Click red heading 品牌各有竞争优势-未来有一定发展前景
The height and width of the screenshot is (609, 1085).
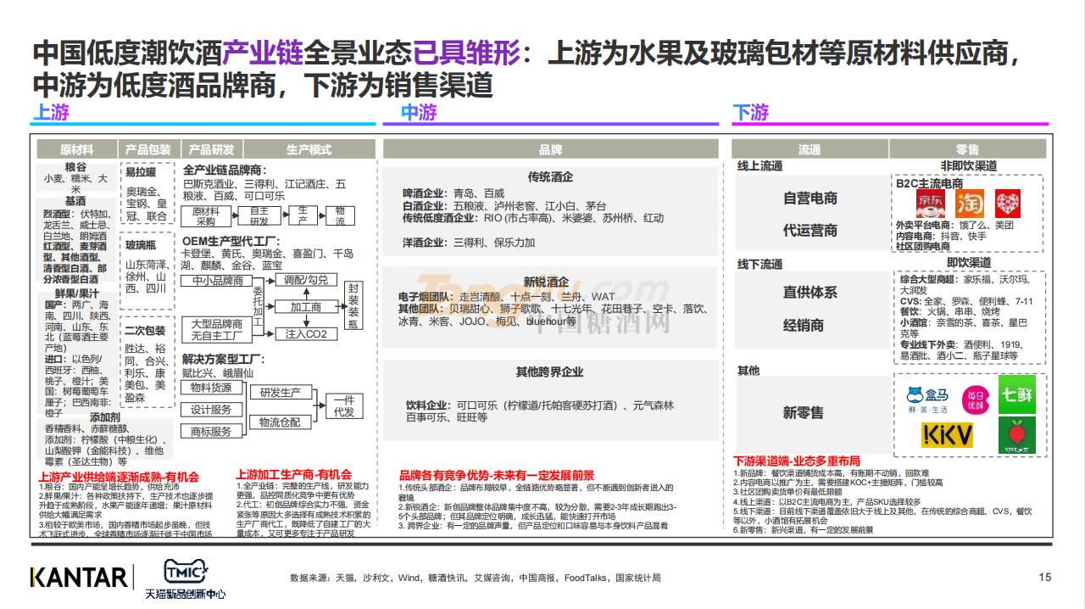[x=496, y=476]
